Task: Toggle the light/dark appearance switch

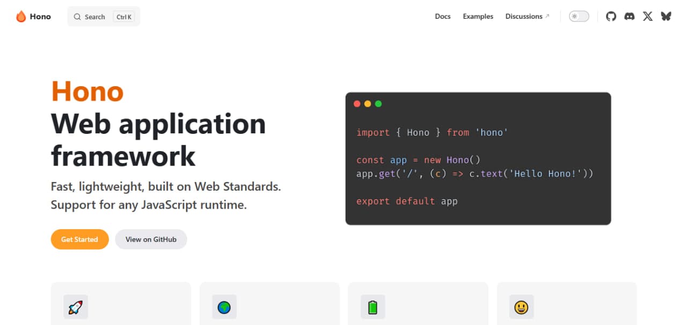Action: tap(579, 17)
